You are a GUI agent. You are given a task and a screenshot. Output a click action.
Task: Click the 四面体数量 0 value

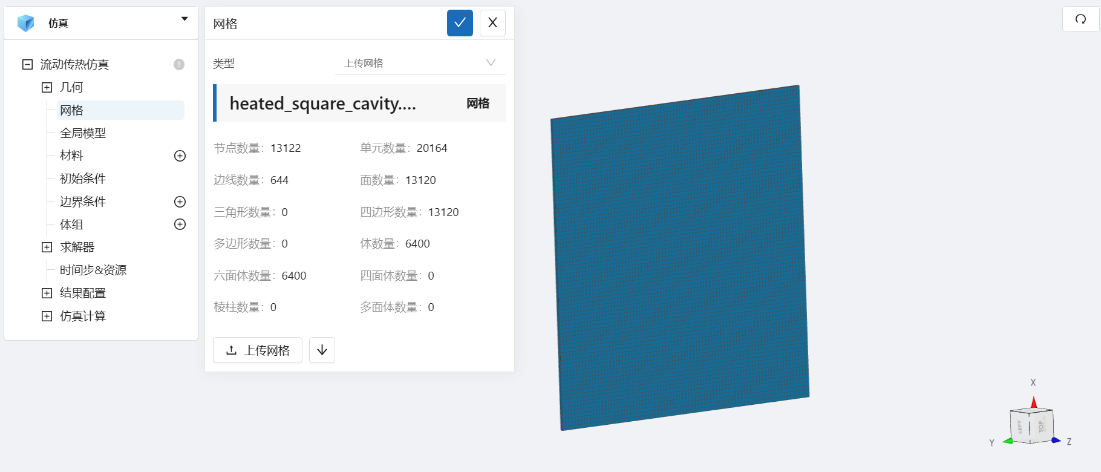[x=431, y=276]
